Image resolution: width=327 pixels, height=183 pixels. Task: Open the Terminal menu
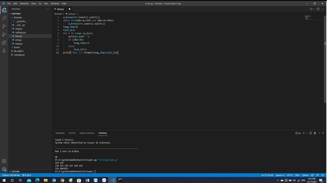point(55,4)
